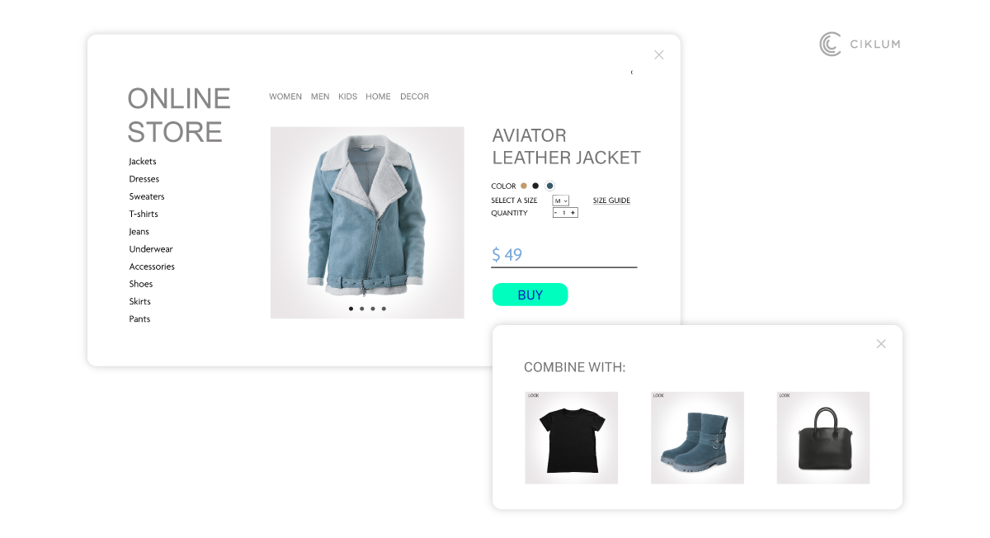This screenshot has height=538, width=990.
Task: Open the size M dropdown
Action: tap(561, 201)
